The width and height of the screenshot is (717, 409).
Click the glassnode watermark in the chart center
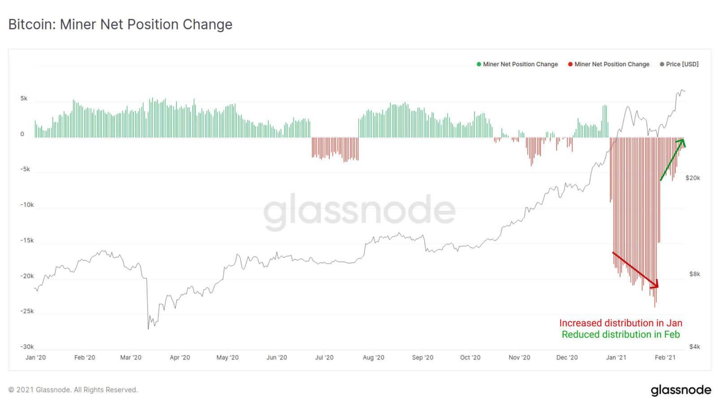point(359,211)
